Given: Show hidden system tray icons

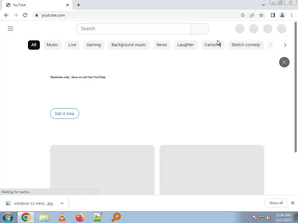Looking at the screenshot, I should tap(247, 217).
